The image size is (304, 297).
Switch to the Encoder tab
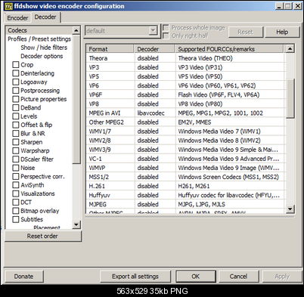(17, 18)
